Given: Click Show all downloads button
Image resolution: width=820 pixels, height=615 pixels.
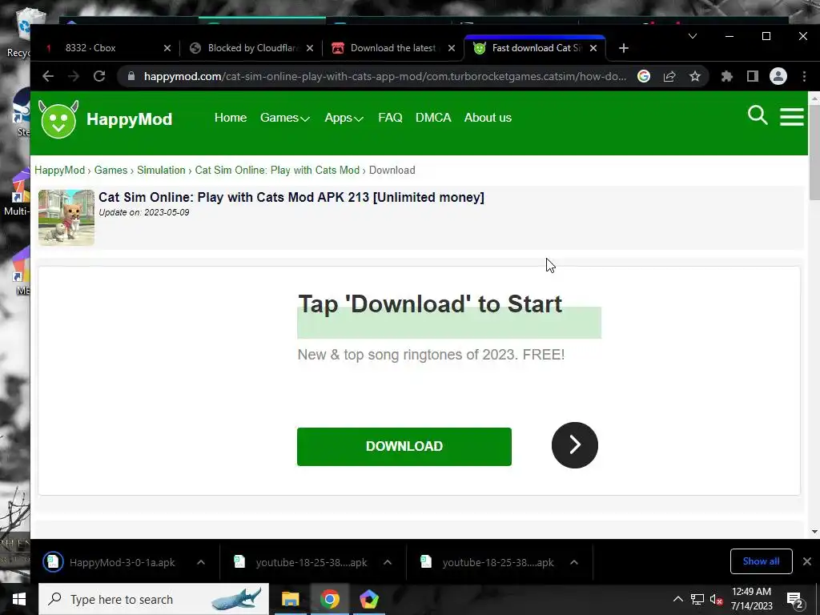Looking at the screenshot, I should click(x=761, y=561).
